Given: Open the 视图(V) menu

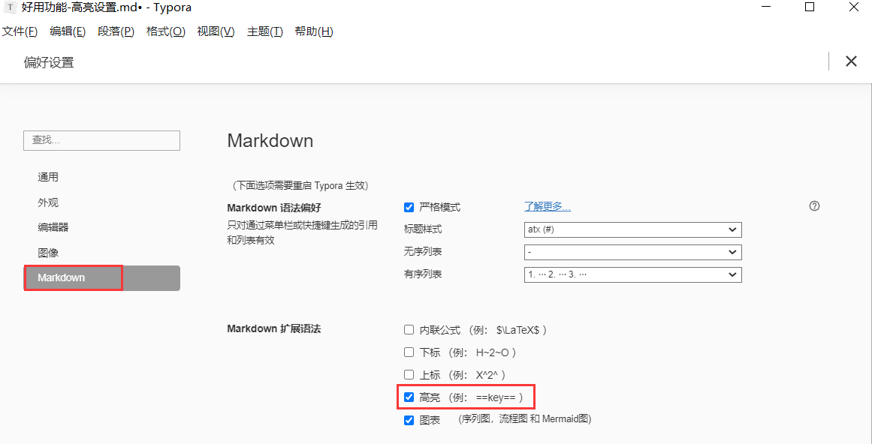Looking at the screenshot, I should [x=216, y=31].
